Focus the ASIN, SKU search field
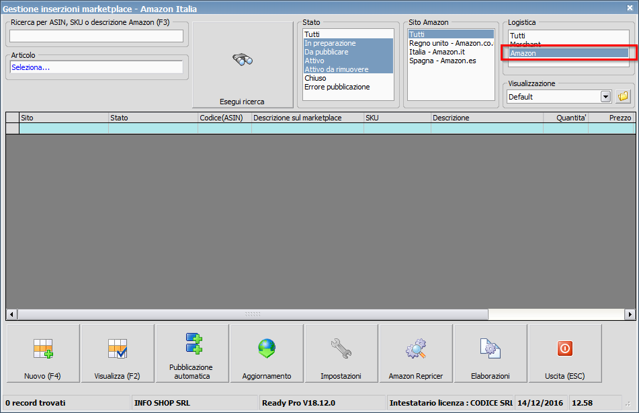 coord(96,36)
